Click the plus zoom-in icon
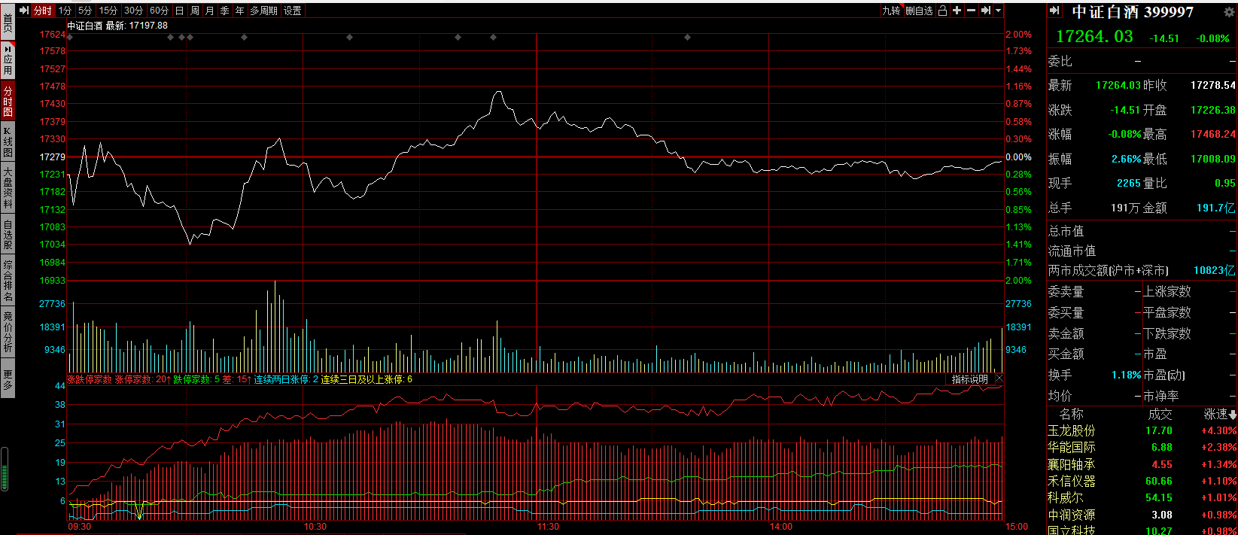This screenshot has height=535, width=1238. click(957, 11)
